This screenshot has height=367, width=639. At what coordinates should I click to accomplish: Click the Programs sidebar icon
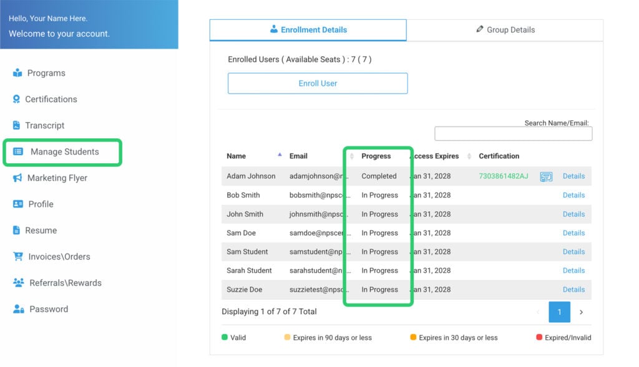(17, 73)
